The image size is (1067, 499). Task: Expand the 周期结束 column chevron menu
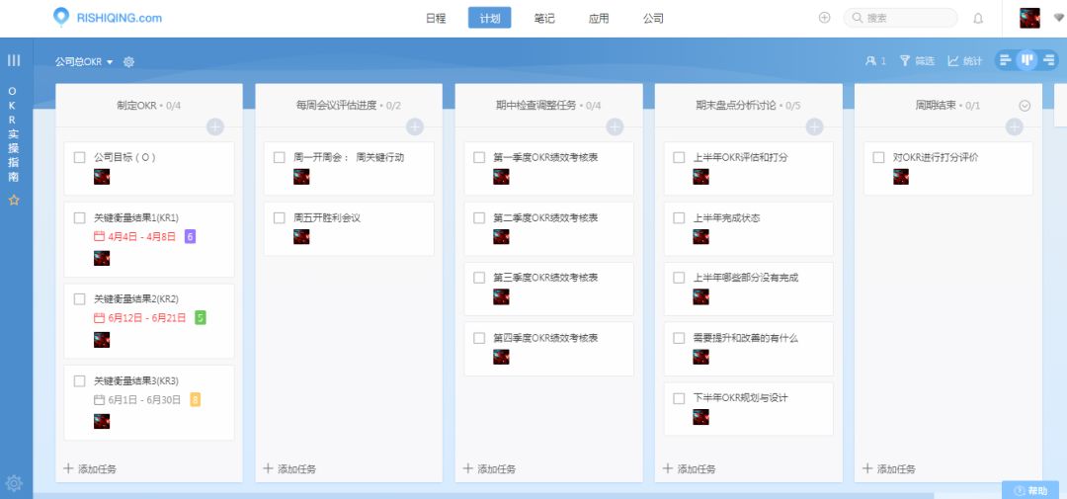[1025, 106]
